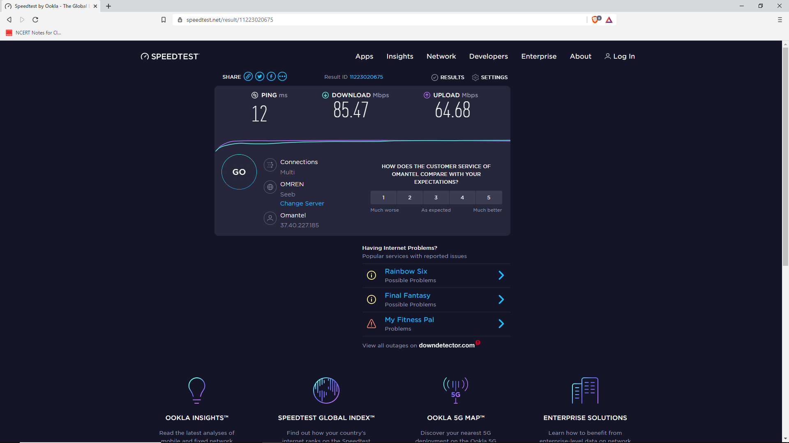Click the Results checkmark icon

pyautogui.click(x=435, y=78)
